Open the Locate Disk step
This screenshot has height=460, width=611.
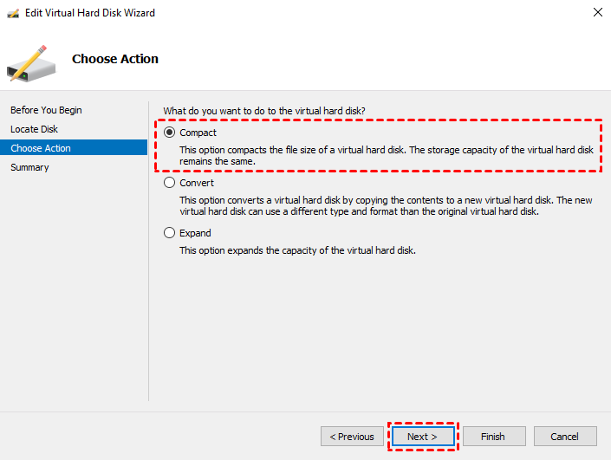click(x=35, y=129)
